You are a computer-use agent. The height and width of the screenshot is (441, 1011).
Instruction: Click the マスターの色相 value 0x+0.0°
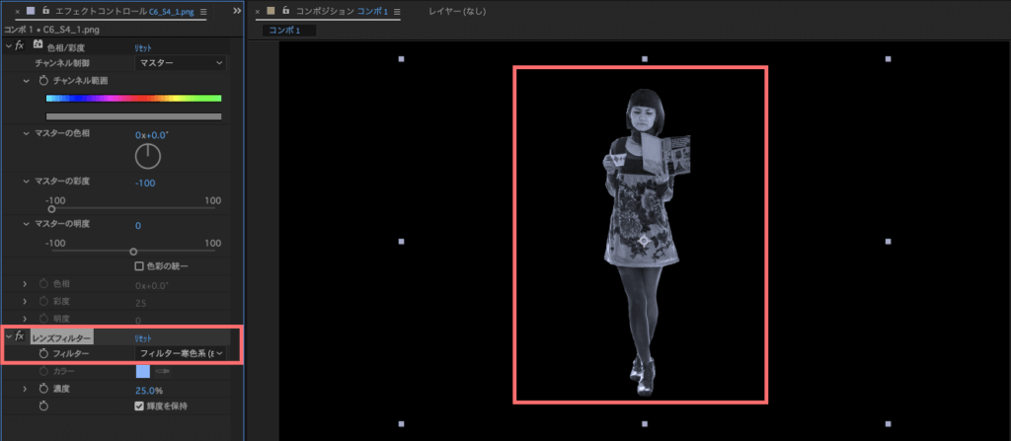(x=151, y=135)
